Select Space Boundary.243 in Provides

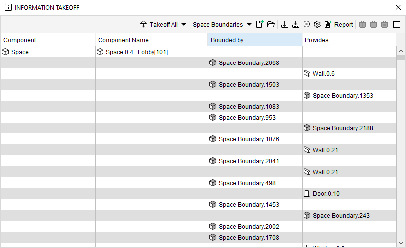coord(341,215)
